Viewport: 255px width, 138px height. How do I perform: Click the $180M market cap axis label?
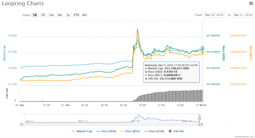[12, 68]
